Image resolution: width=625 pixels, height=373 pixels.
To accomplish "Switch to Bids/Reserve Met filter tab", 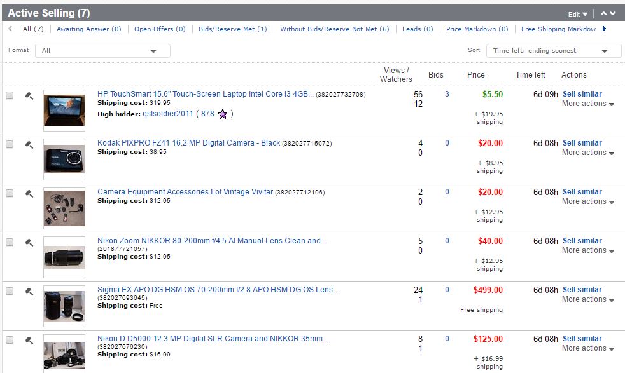I will pos(232,29).
